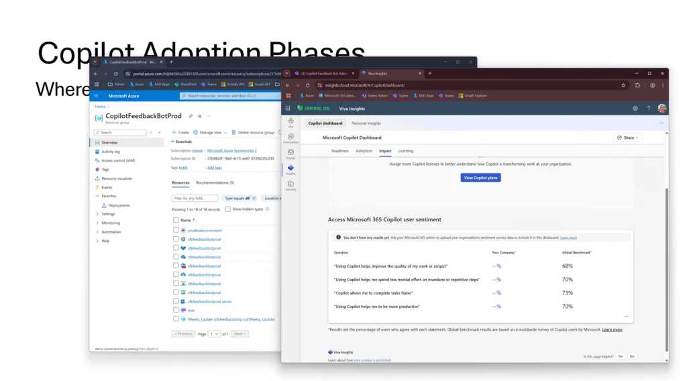This screenshot has height=381, width=687.
Task: Open the new tab plus in the Viva Insights browser
Action: click(430, 74)
